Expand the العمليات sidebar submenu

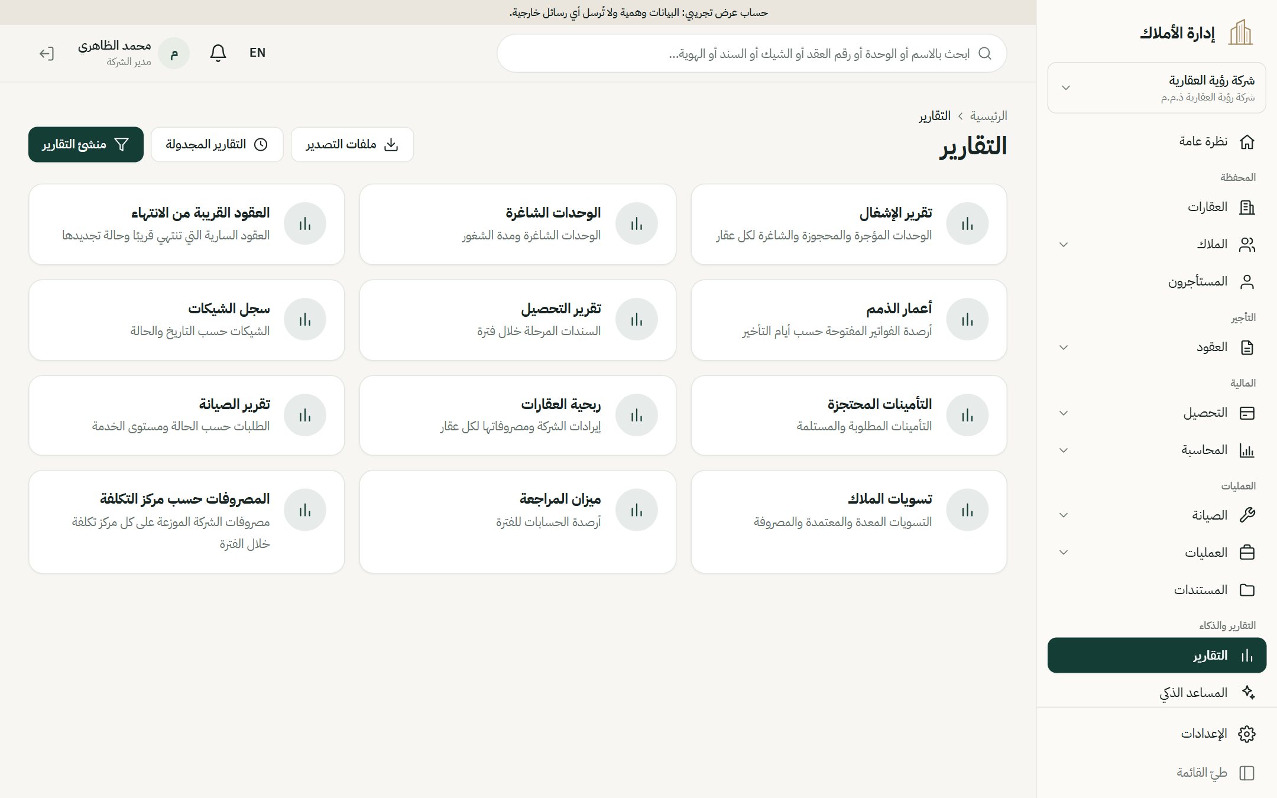coord(1064,553)
